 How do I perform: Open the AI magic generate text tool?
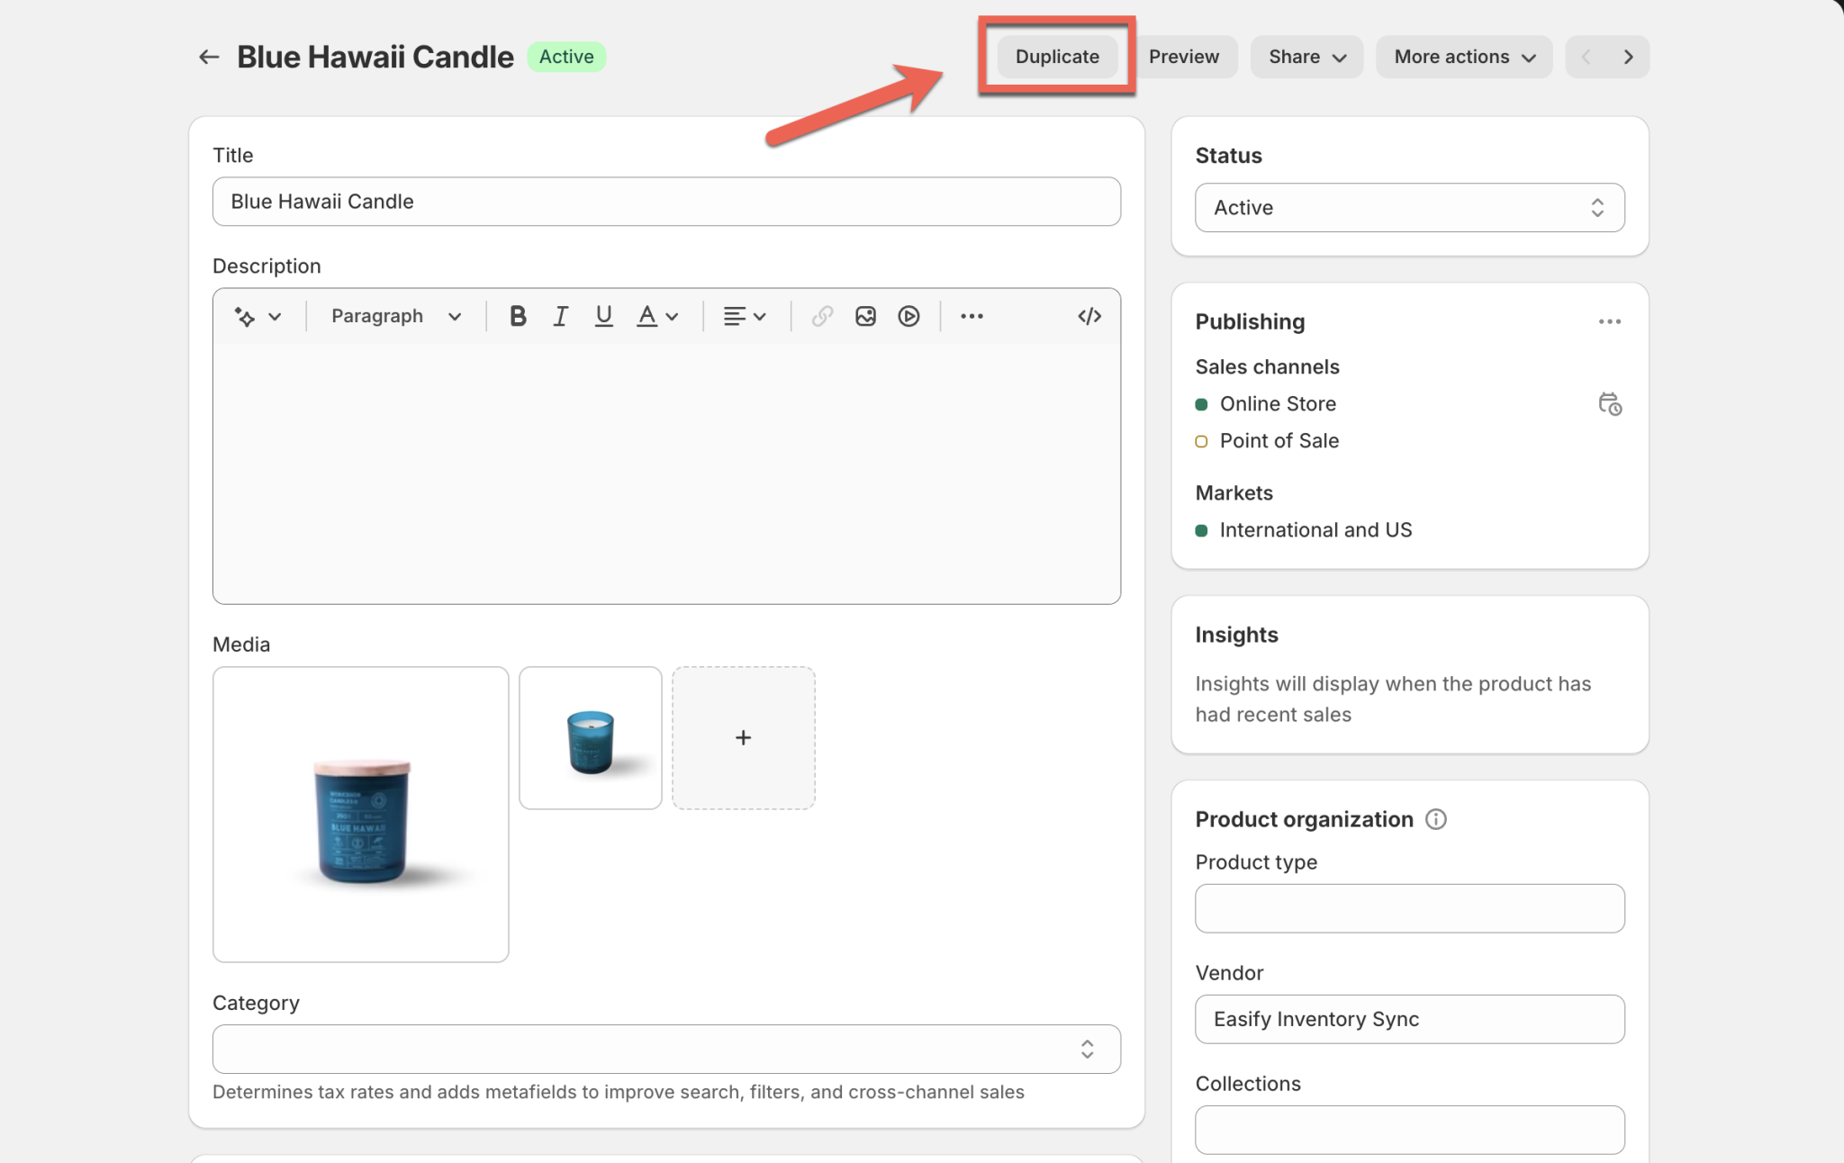point(258,316)
